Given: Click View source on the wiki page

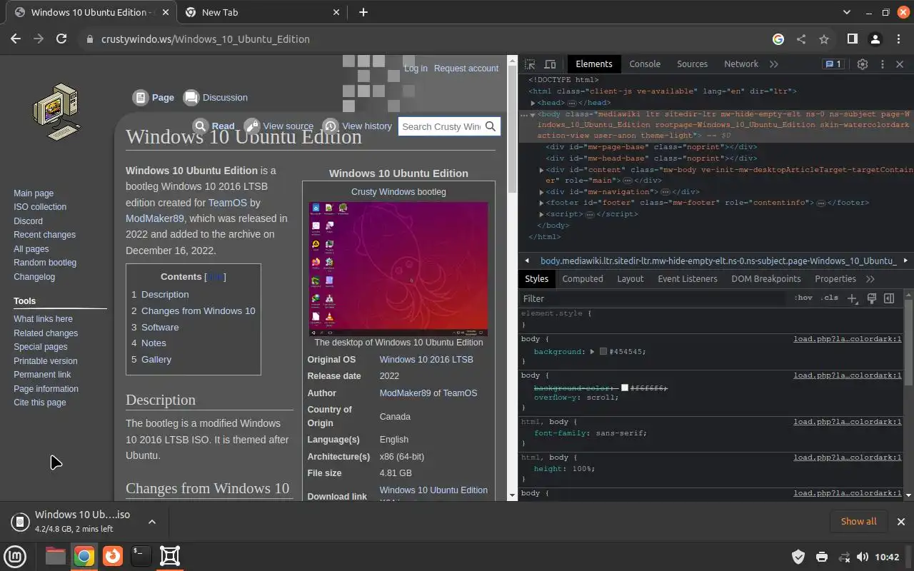Looking at the screenshot, I should pos(279,126).
